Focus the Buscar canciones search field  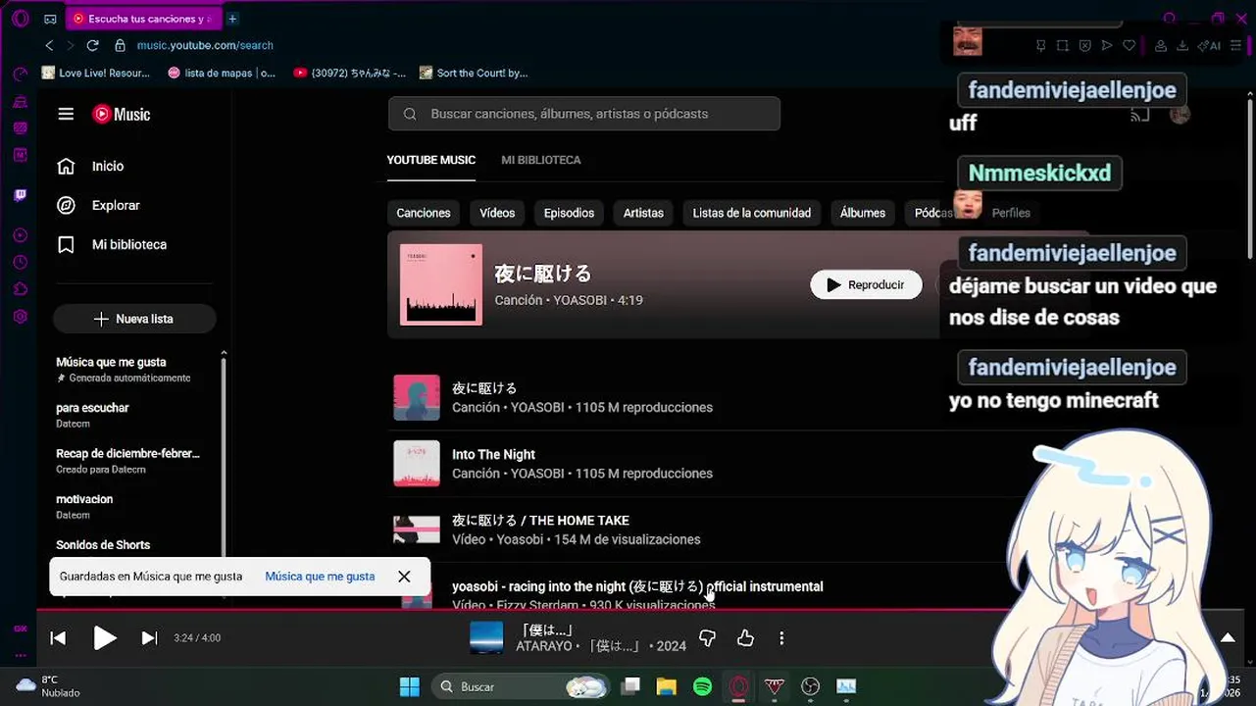coord(583,114)
